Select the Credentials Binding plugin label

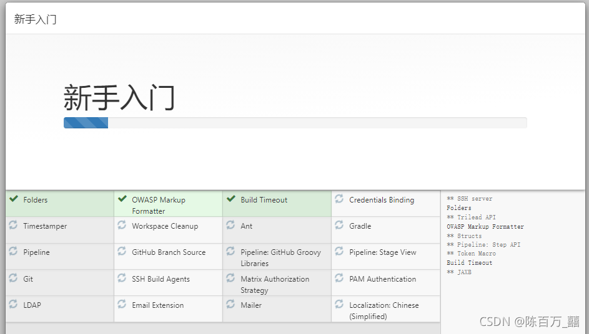382,200
